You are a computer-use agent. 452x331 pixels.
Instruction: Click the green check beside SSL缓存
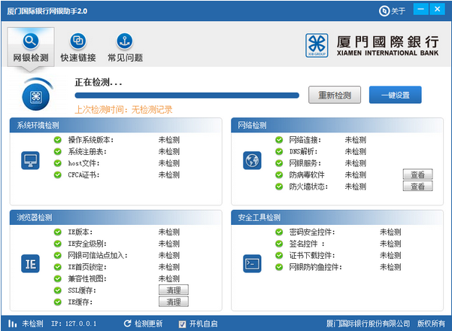pos(58,290)
